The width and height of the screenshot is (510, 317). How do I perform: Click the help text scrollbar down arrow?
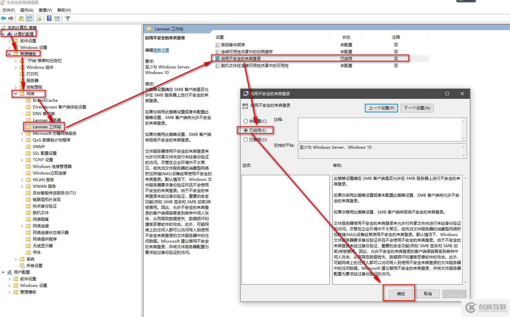465,282
